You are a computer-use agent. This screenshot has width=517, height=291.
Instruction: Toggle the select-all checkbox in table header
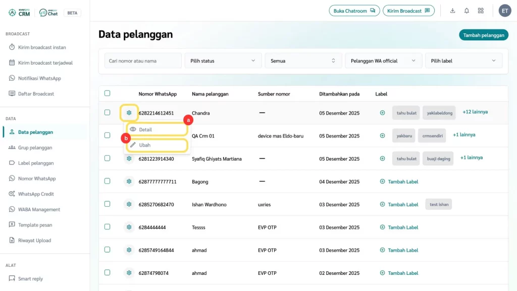pos(107,93)
